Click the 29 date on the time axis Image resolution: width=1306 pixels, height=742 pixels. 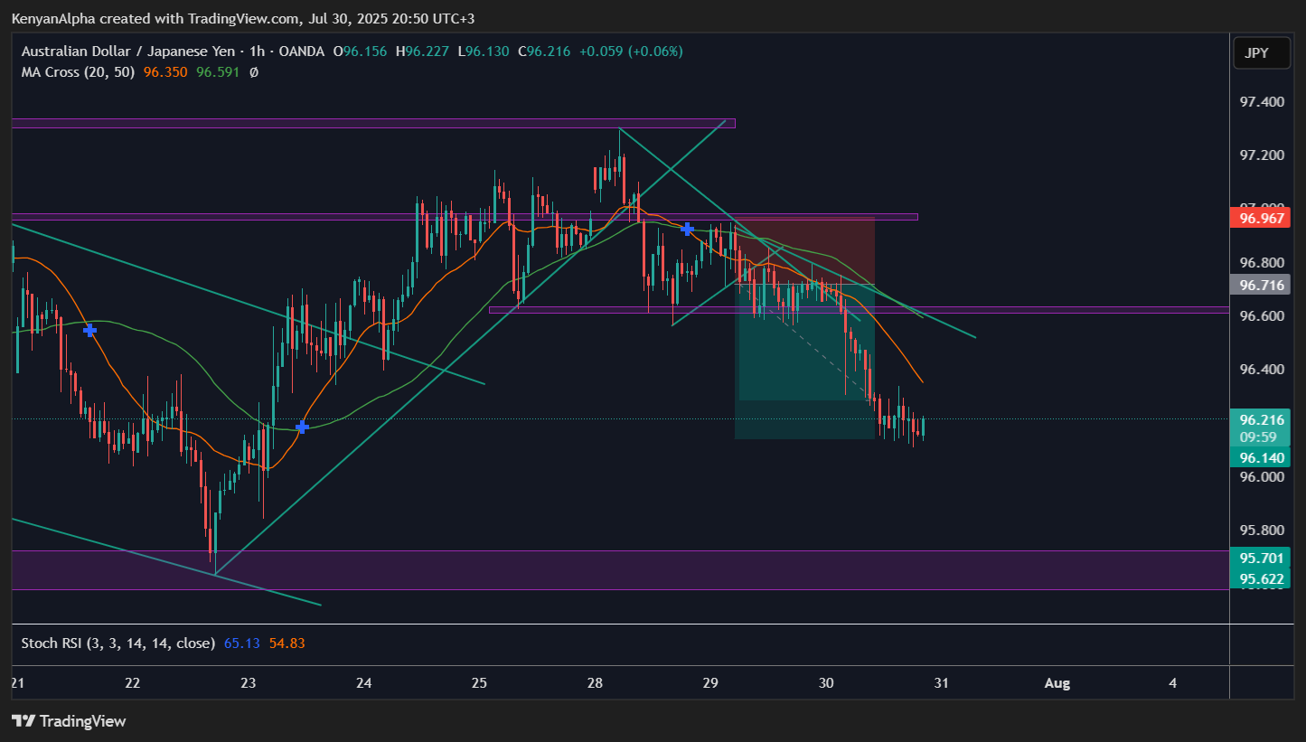point(710,683)
